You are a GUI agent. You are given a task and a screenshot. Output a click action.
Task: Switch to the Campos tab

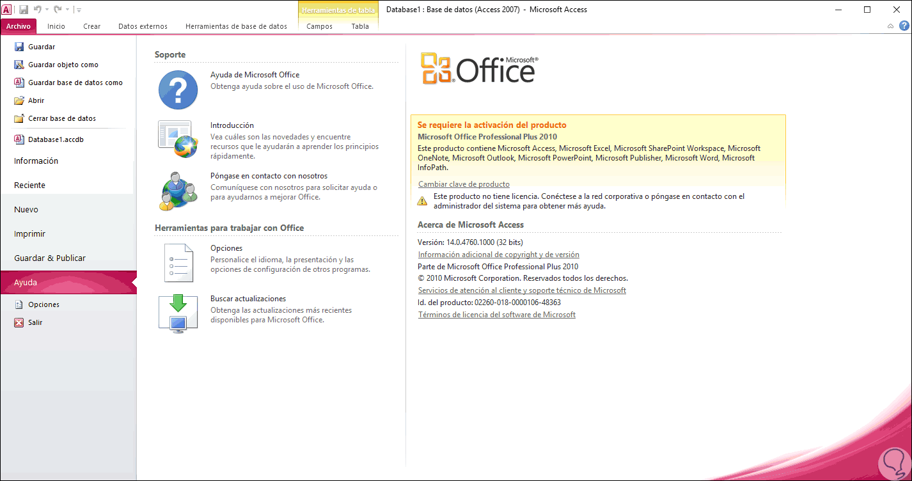click(320, 26)
